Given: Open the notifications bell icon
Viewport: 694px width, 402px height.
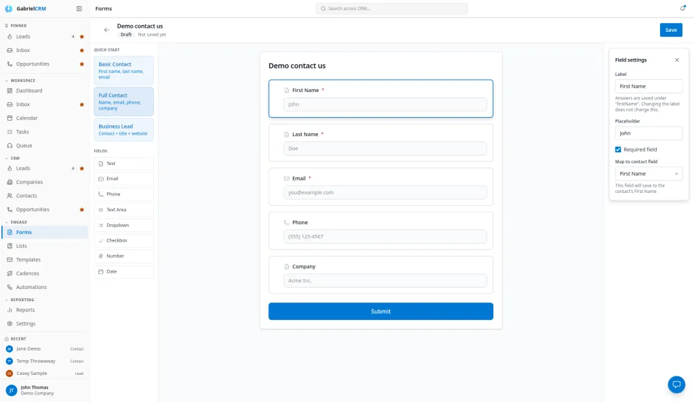Looking at the screenshot, I should [682, 8].
